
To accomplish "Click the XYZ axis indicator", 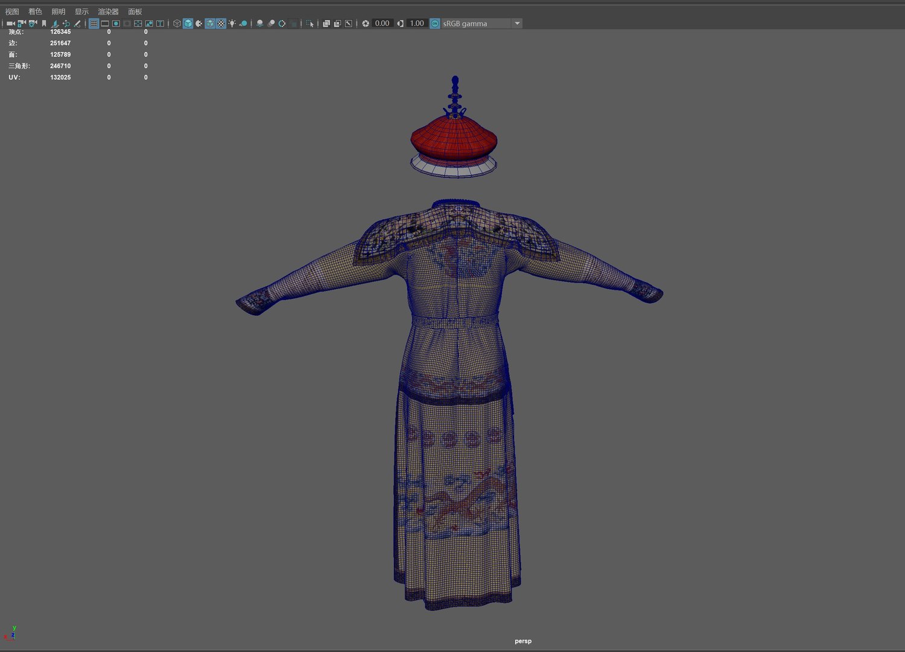I will pos(10,633).
